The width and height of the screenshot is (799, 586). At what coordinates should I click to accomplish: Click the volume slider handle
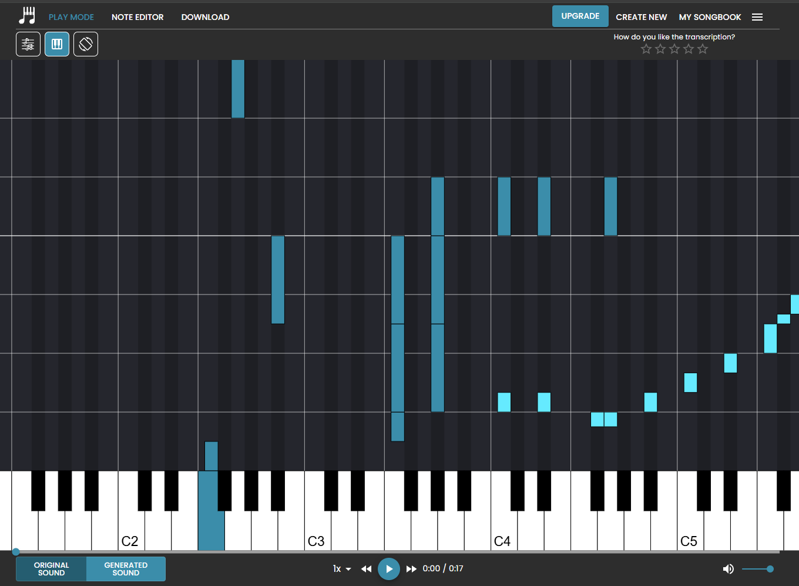770,569
